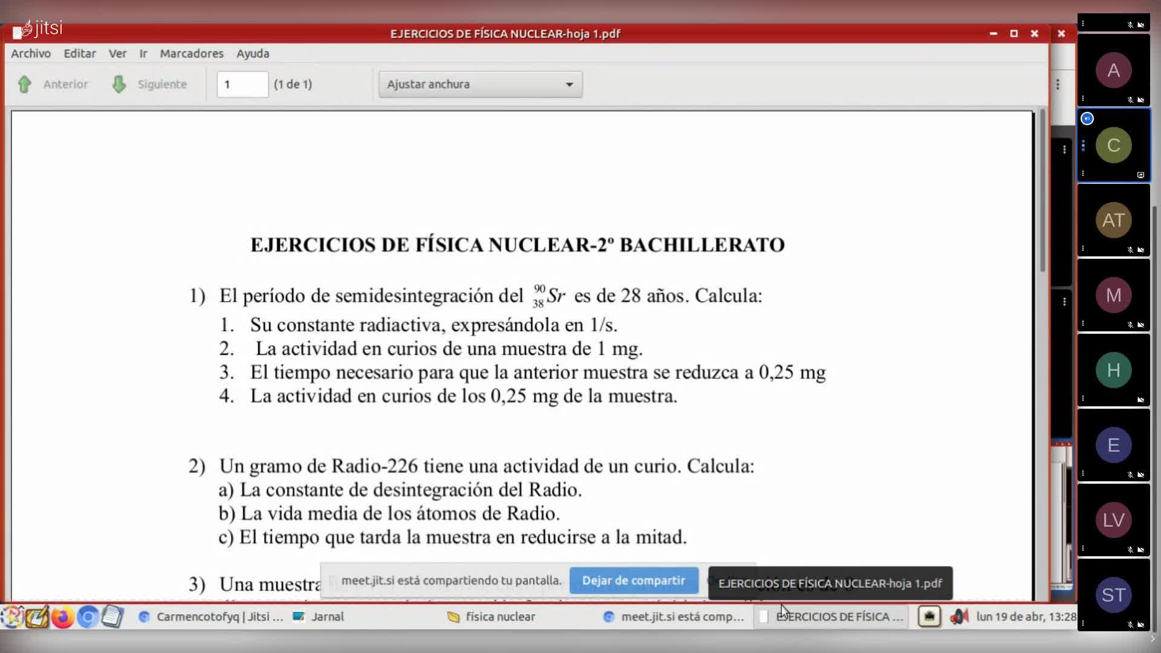This screenshot has width=1161, height=653.
Task: Open the Marcadores menu
Action: click(192, 53)
